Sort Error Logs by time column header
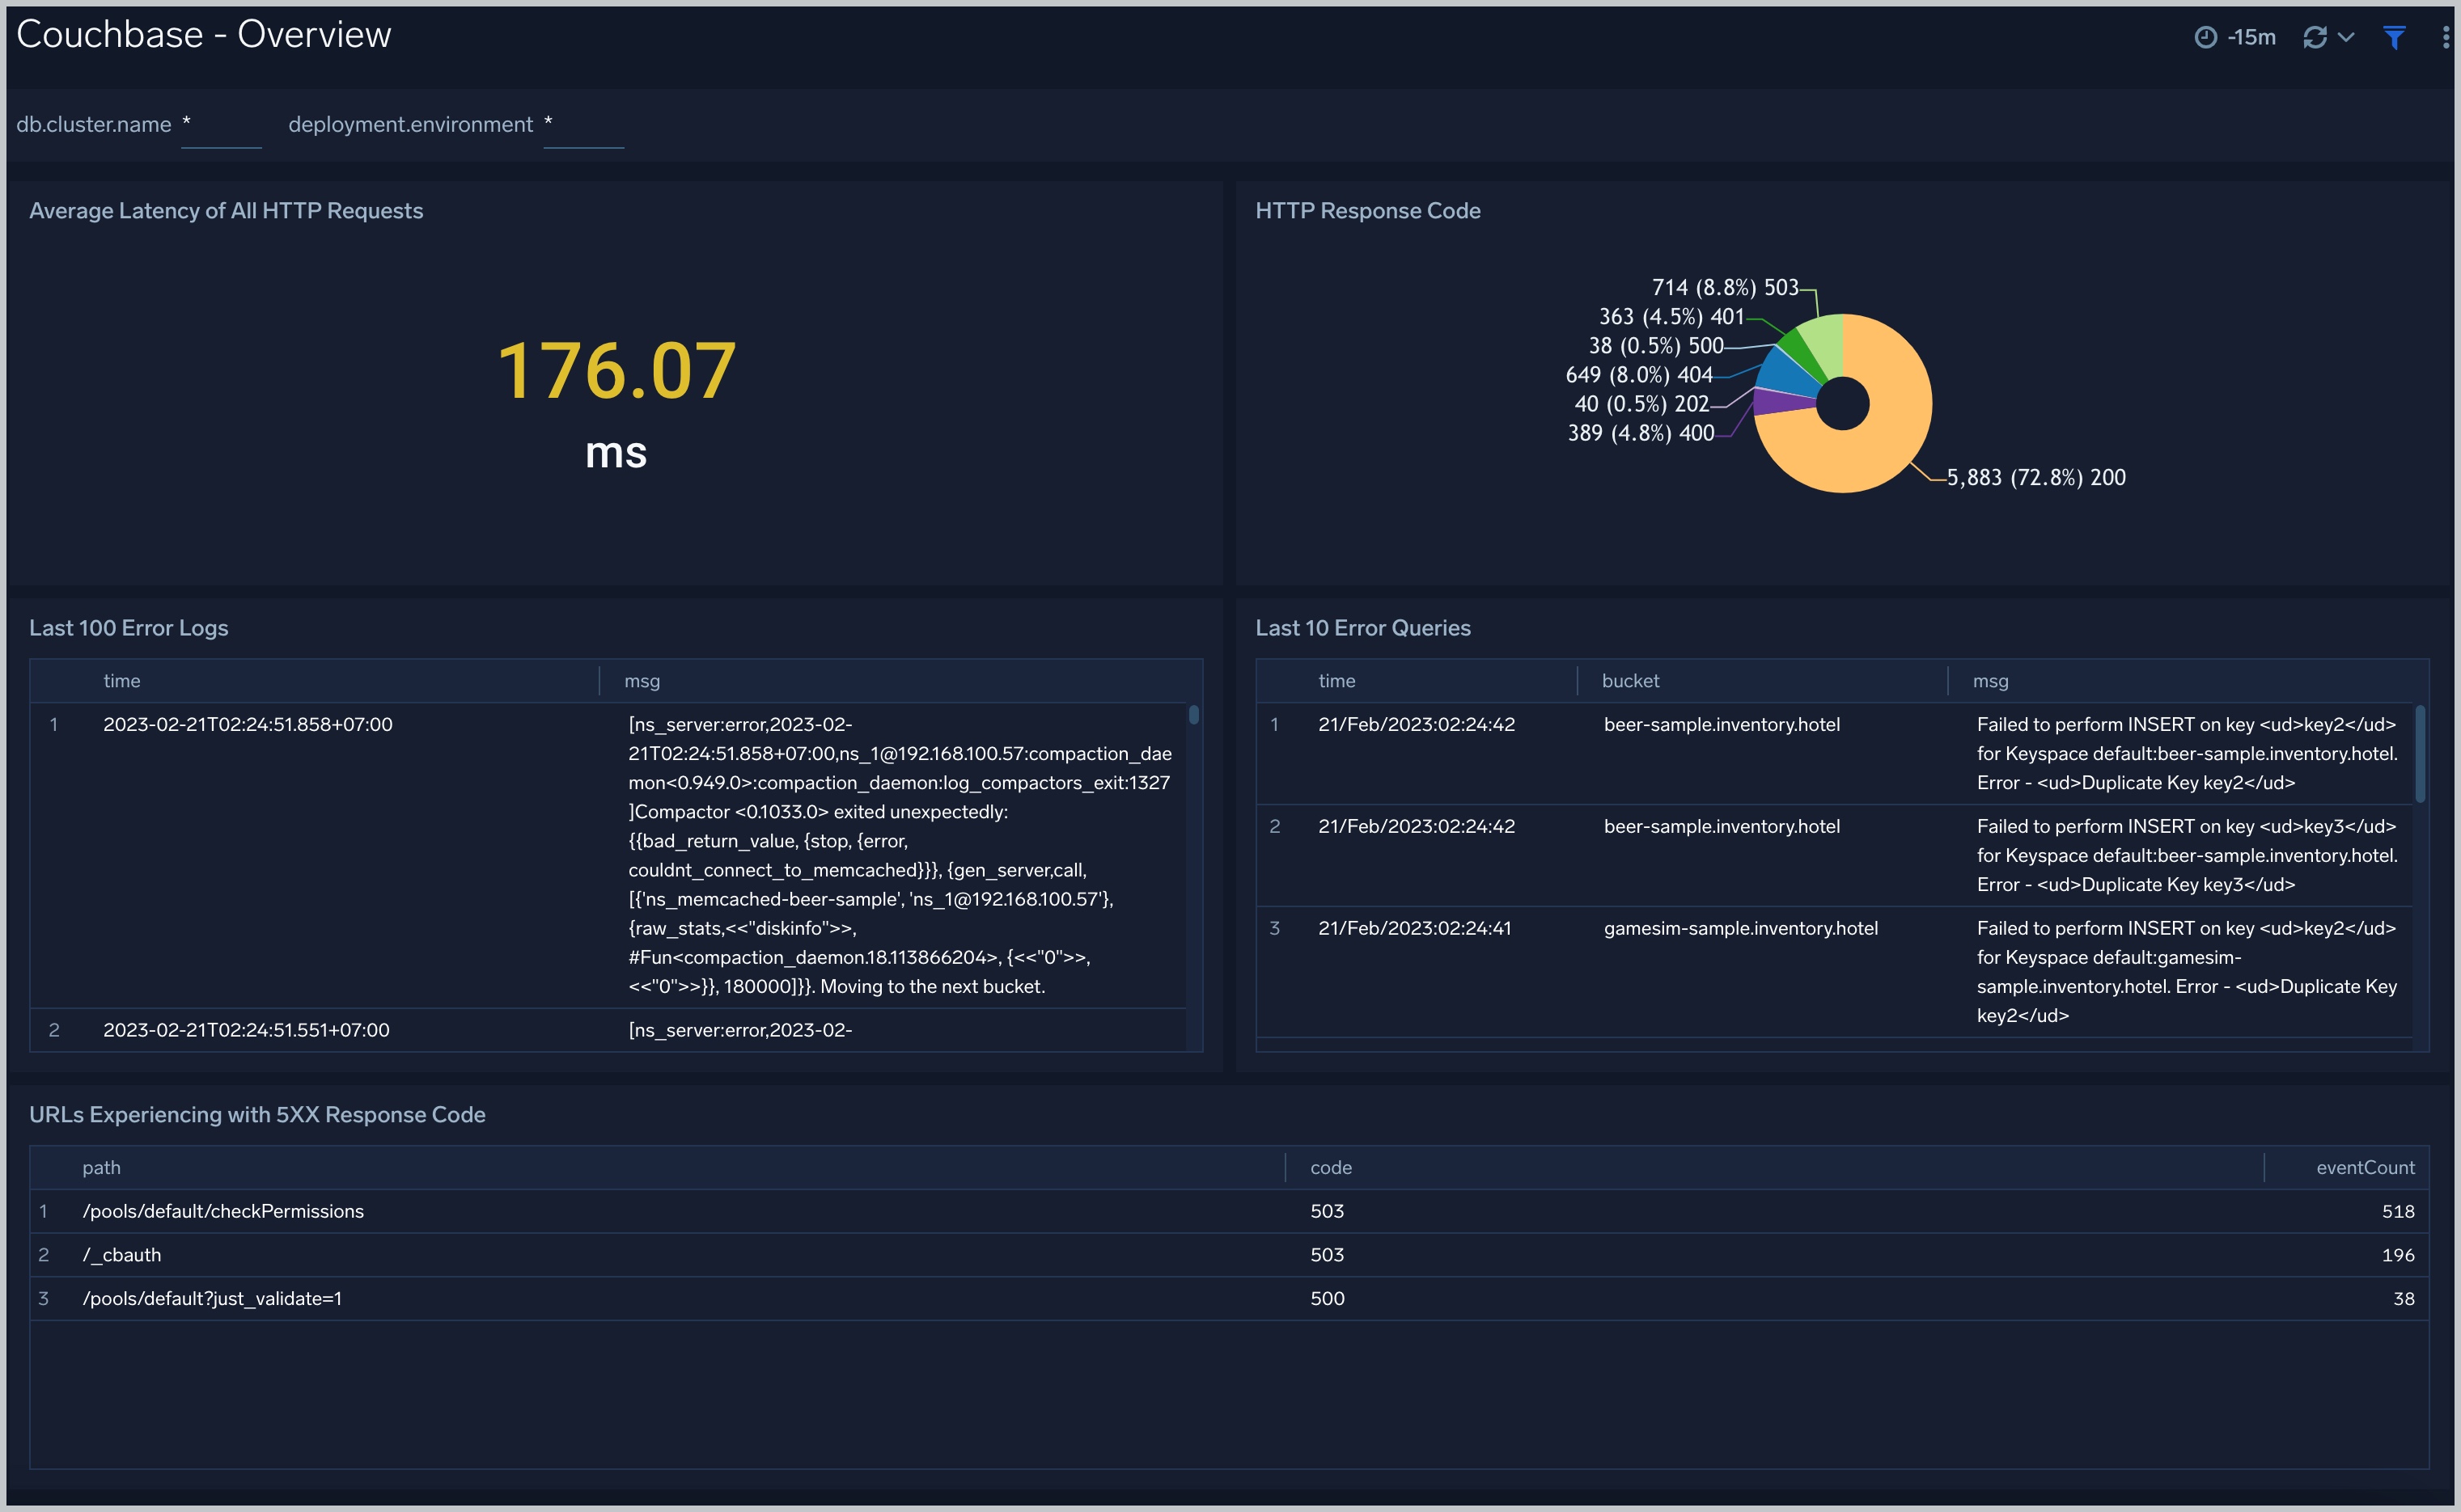Screen dimensions: 2461x1512 [x=122, y=681]
